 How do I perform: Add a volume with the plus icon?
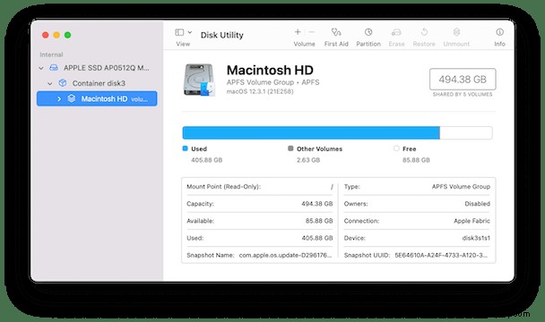point(298,32)
